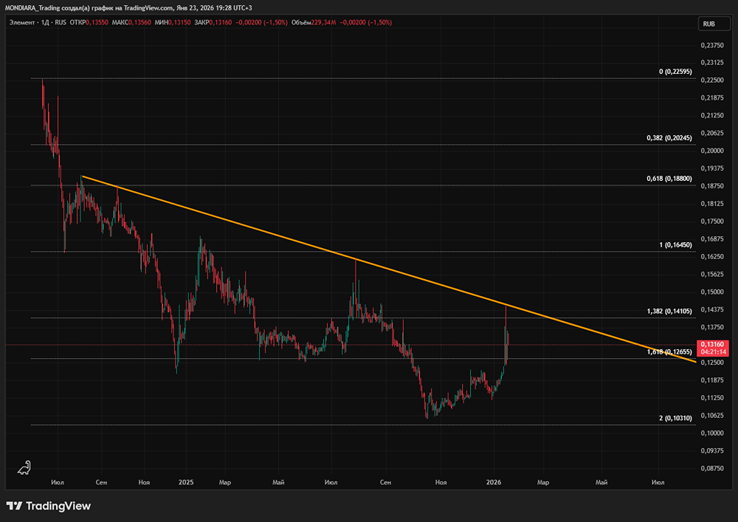Click price axis value 0,18750
The height and width of the screenshot is (522, 738).
[x=712, y=186]
